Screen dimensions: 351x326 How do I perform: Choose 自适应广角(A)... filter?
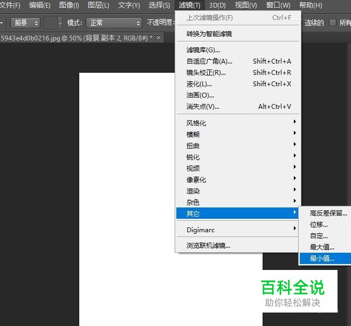(238, 61)
